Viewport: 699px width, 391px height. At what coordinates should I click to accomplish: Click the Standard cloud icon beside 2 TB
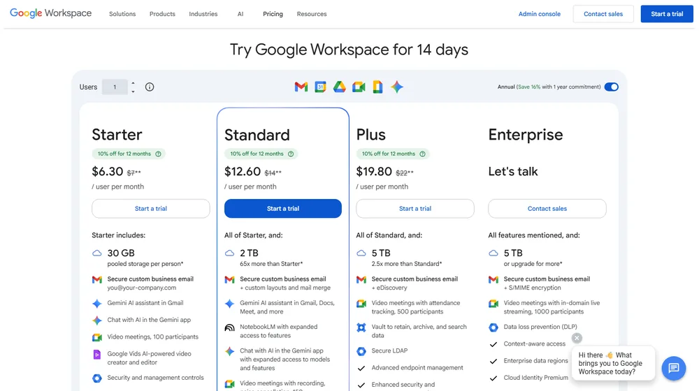[x=229, y=253]
